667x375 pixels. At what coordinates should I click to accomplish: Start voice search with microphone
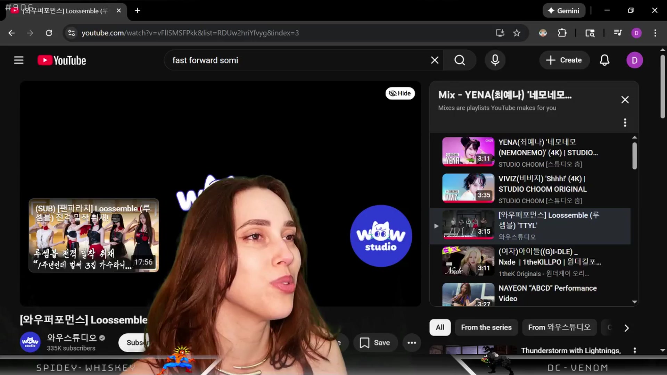pyautogui.click(x=495, y=60)
